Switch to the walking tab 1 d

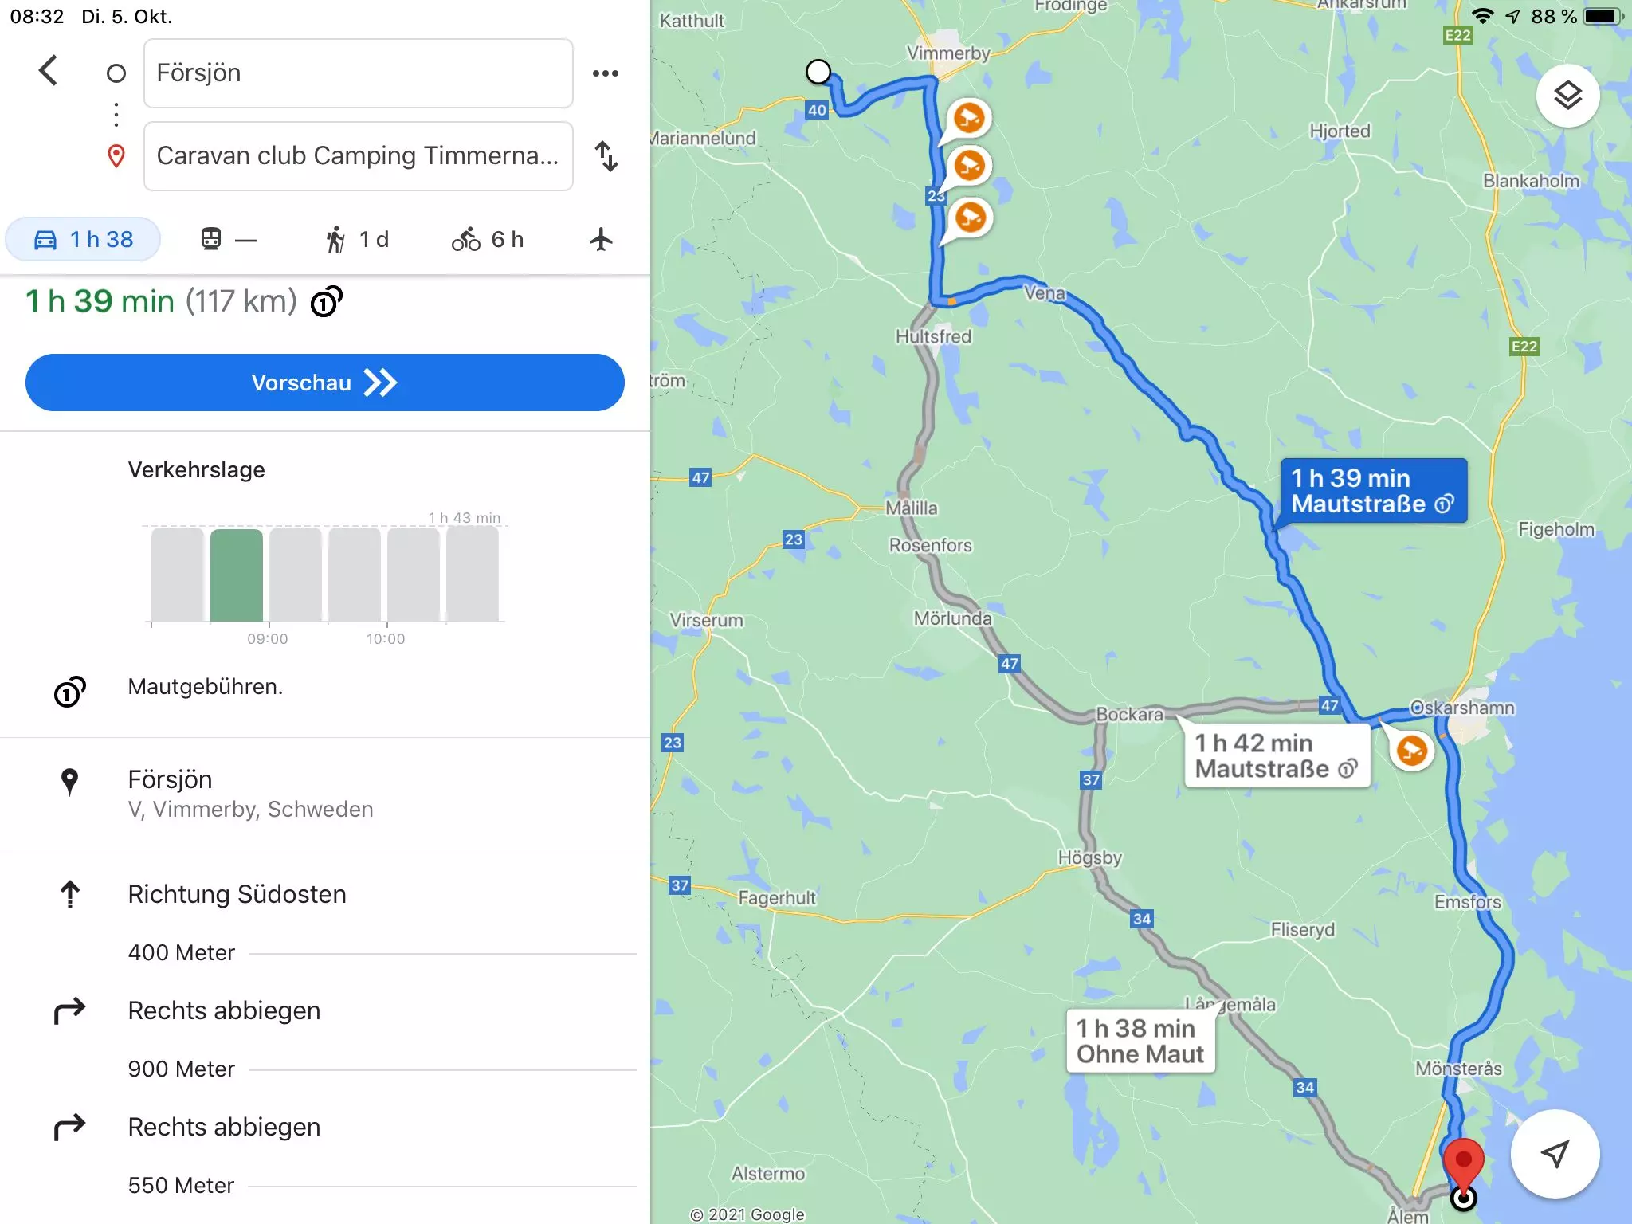(357, 239)
